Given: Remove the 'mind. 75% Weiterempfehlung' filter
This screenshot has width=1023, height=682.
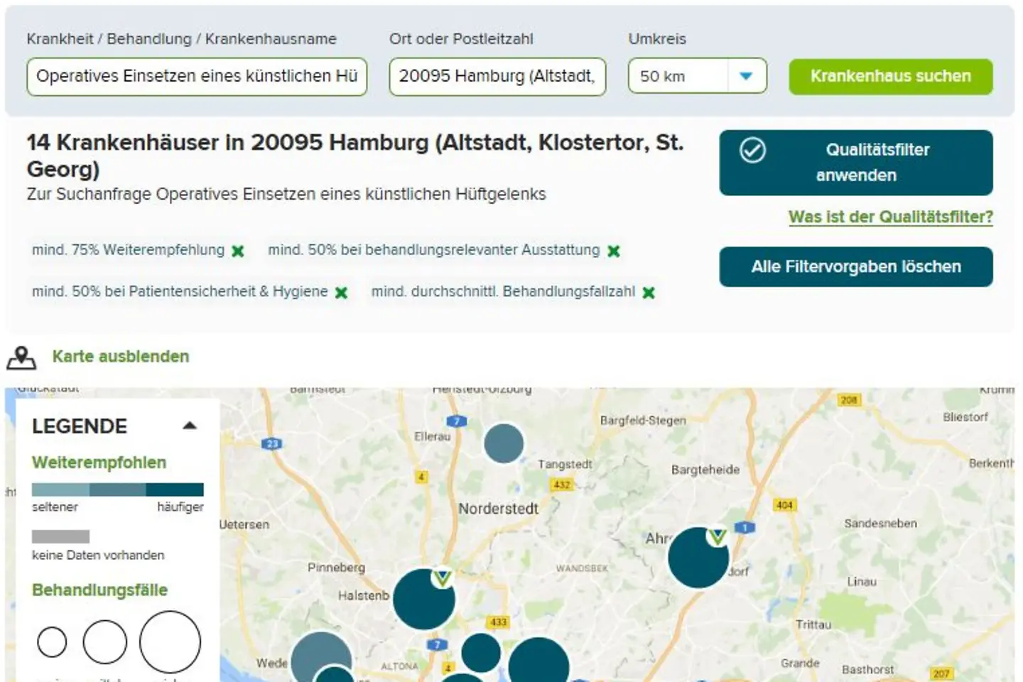Looking at the screenshot, I should pos(237,251).
